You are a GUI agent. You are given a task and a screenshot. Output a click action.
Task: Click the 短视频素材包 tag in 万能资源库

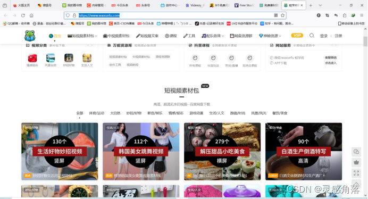pos(118,57)
